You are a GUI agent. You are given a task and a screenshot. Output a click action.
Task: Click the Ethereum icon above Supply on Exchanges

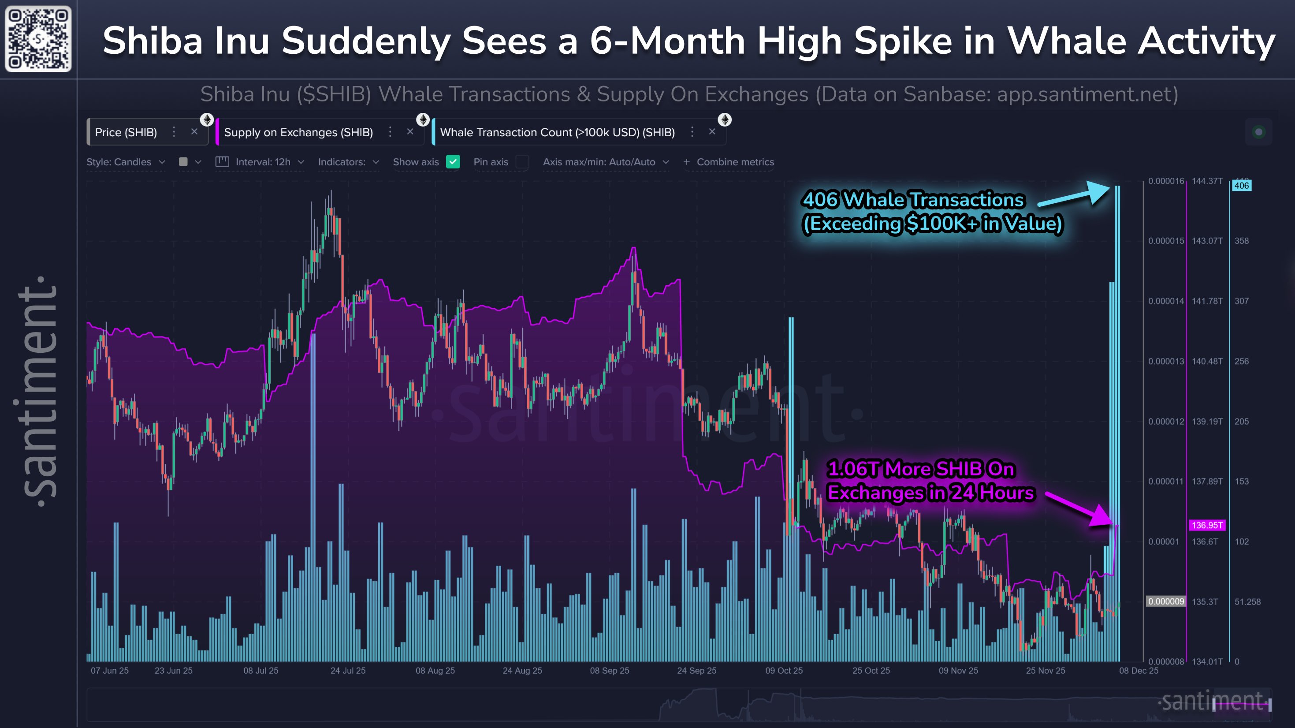point(423,120)
